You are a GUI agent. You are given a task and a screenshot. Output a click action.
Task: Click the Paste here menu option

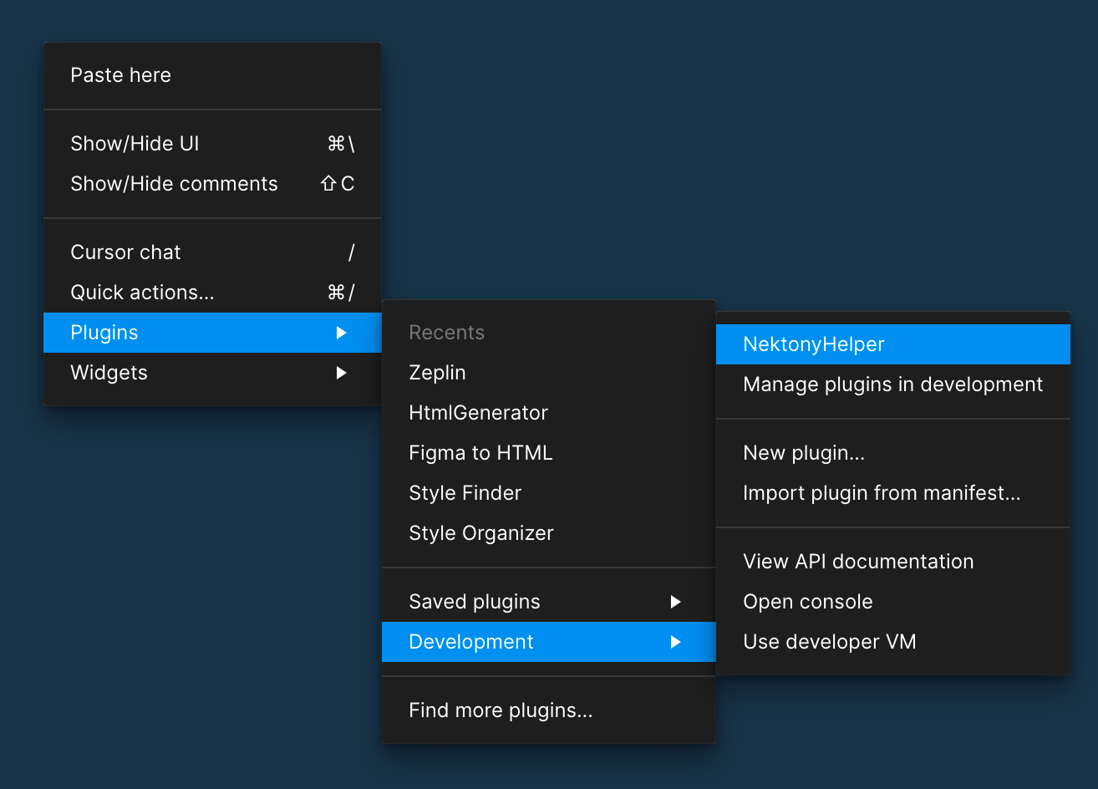[x=121, y=75]
